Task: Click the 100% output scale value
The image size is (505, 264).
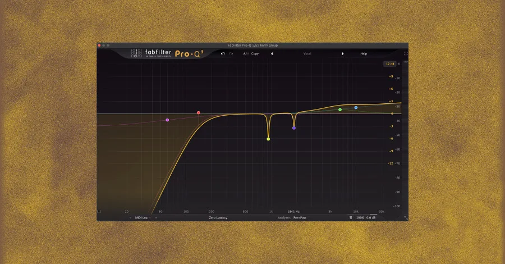Action: point(360,217)
